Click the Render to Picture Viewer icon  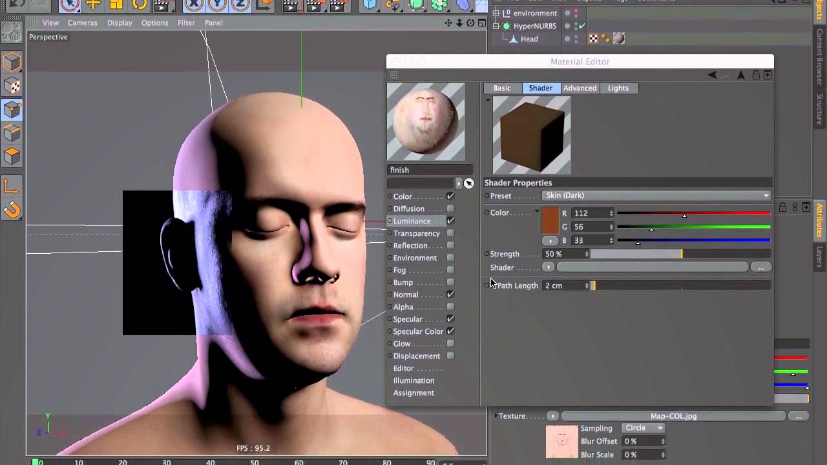pos(315,5)
